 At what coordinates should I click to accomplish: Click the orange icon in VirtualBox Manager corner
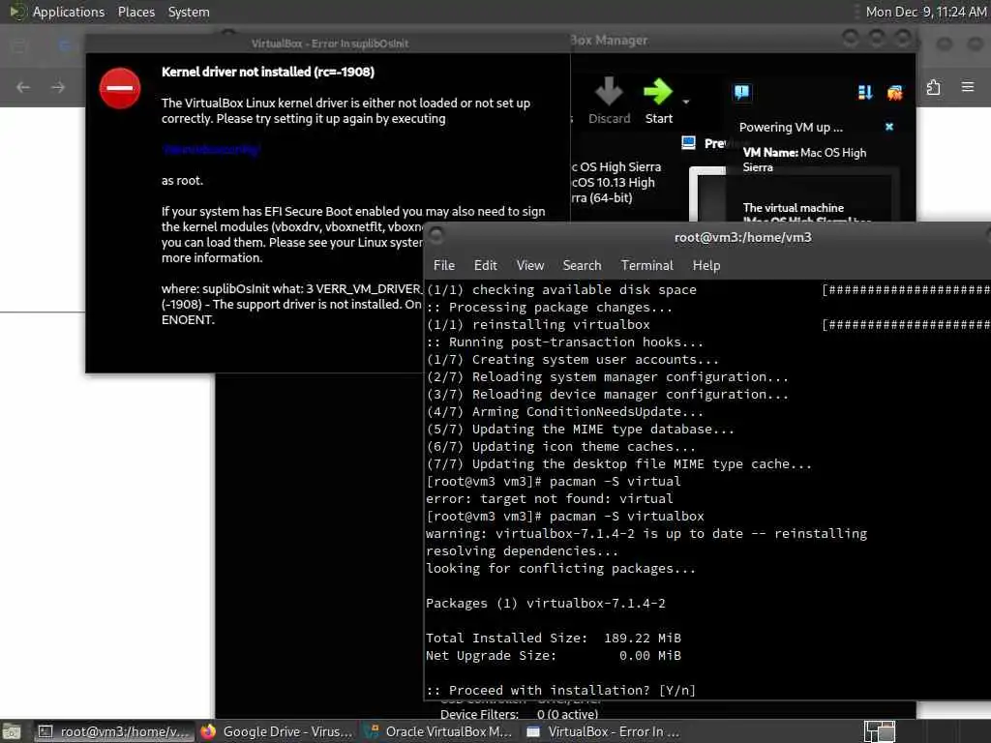coord(895,93)
